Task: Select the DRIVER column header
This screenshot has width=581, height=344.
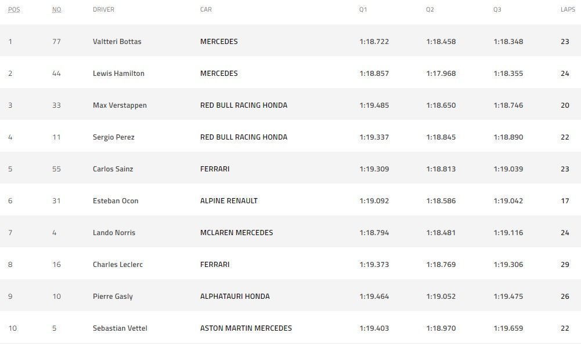Action: [x=103, y=10]
